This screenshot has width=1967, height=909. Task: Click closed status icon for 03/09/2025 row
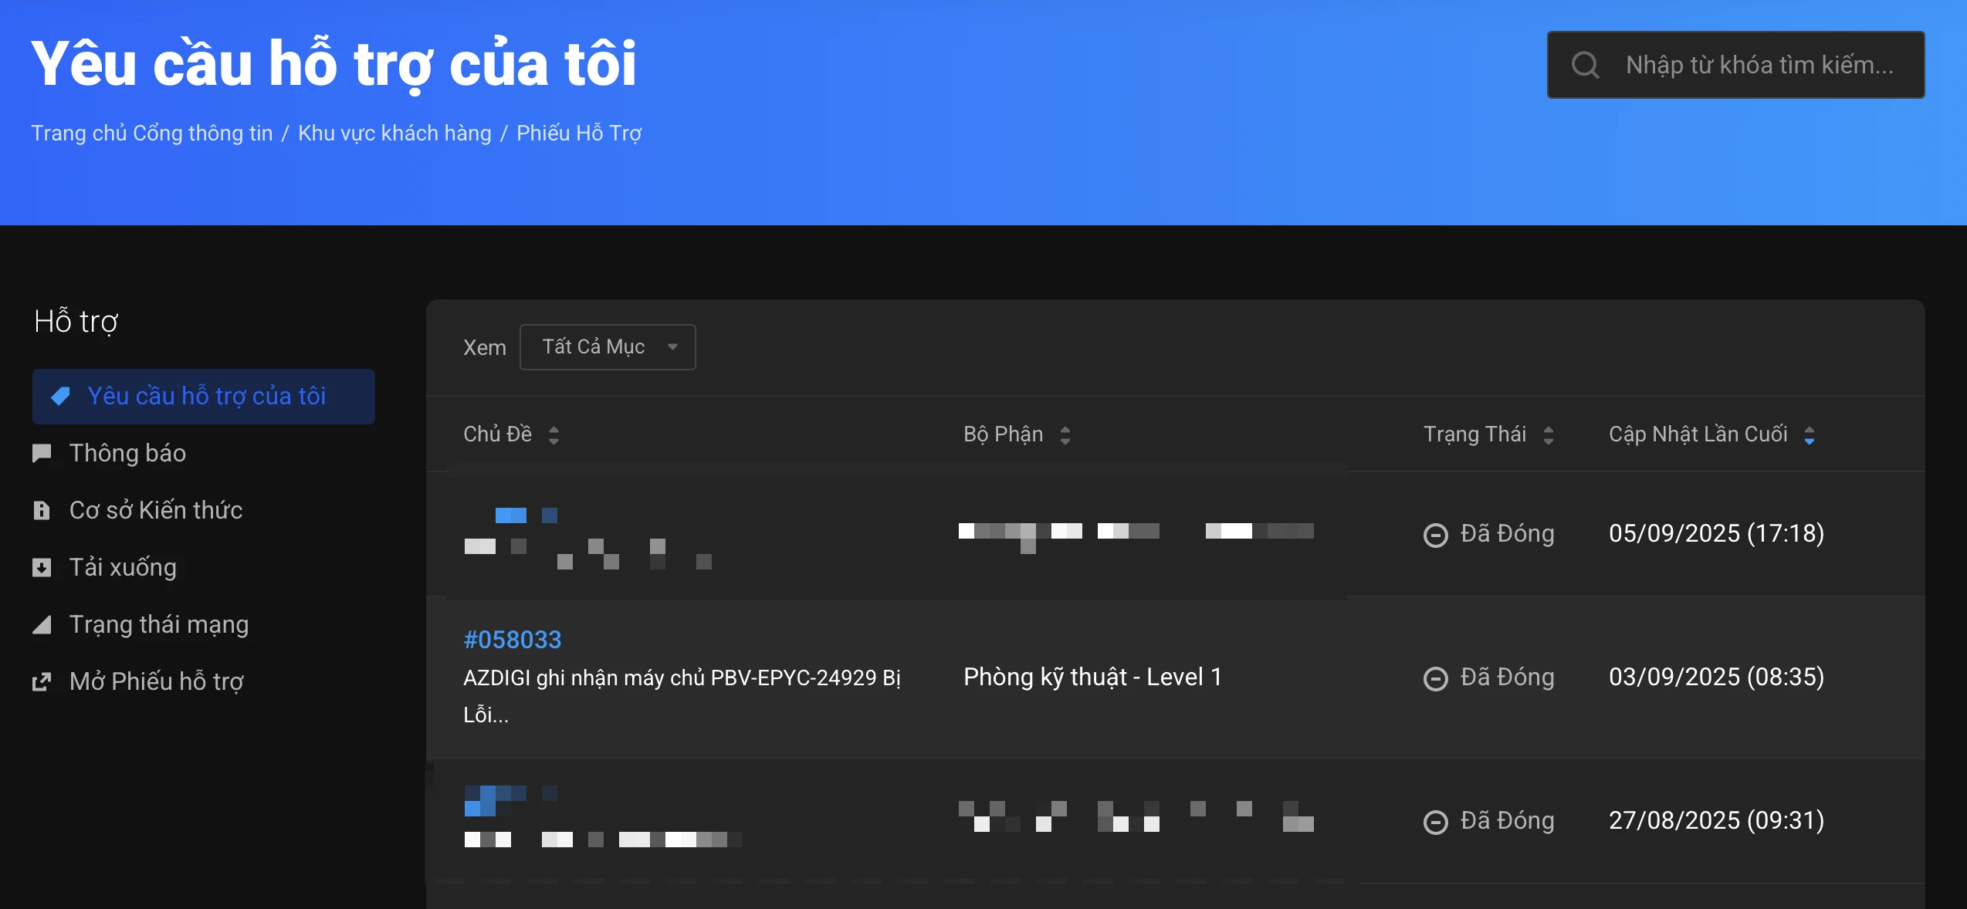point(1436,678)
